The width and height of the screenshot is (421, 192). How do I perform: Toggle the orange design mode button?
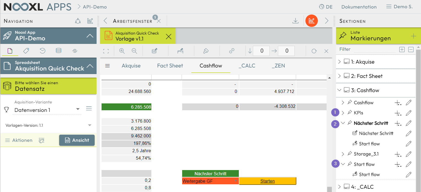tap(311, 21)
